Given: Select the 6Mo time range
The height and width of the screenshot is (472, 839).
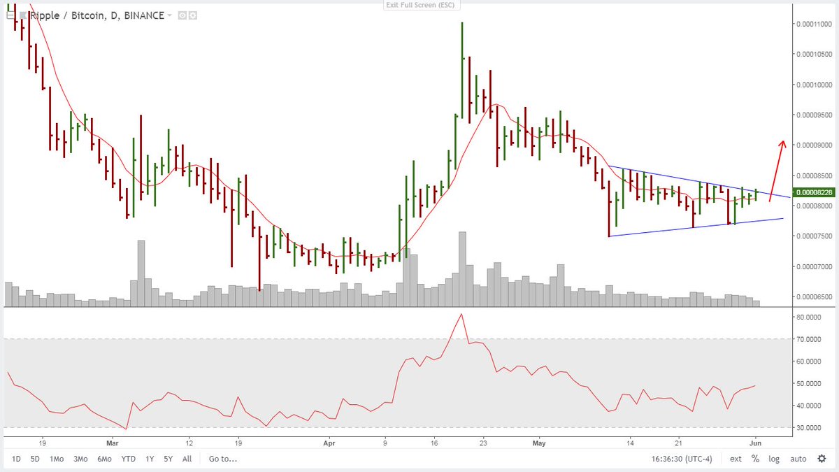Looking at the screenshot, I should (x=105, y=459).
